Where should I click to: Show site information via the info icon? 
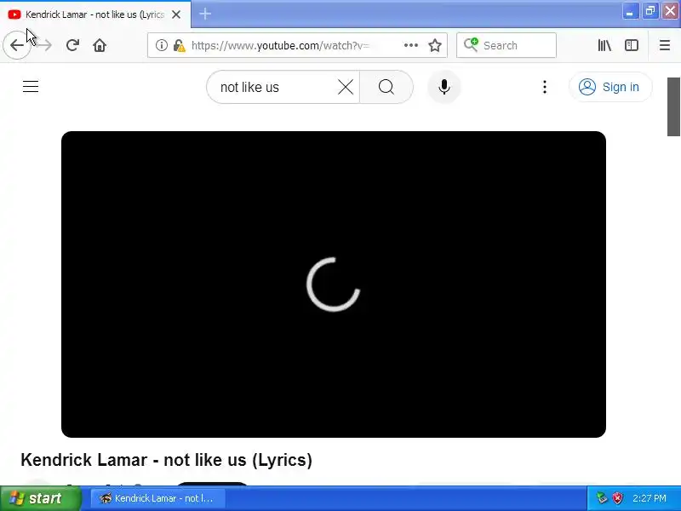click(x=162, y=45)
